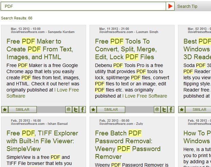
Task: Open the Free PDF Maker article title
Action: 39,49
